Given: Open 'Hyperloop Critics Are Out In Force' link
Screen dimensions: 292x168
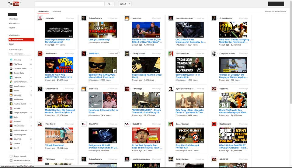Looking at the screenshot, I should click(103, 111).
